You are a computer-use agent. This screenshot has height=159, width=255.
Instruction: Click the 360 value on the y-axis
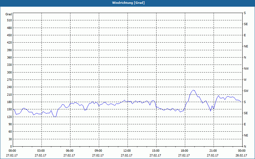(x=9, y=58)
